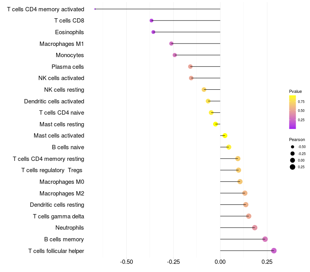Click the 'Plasma cells' axis label
The width and height of the screenshot is (310, 272).
[x=68, y=67]
